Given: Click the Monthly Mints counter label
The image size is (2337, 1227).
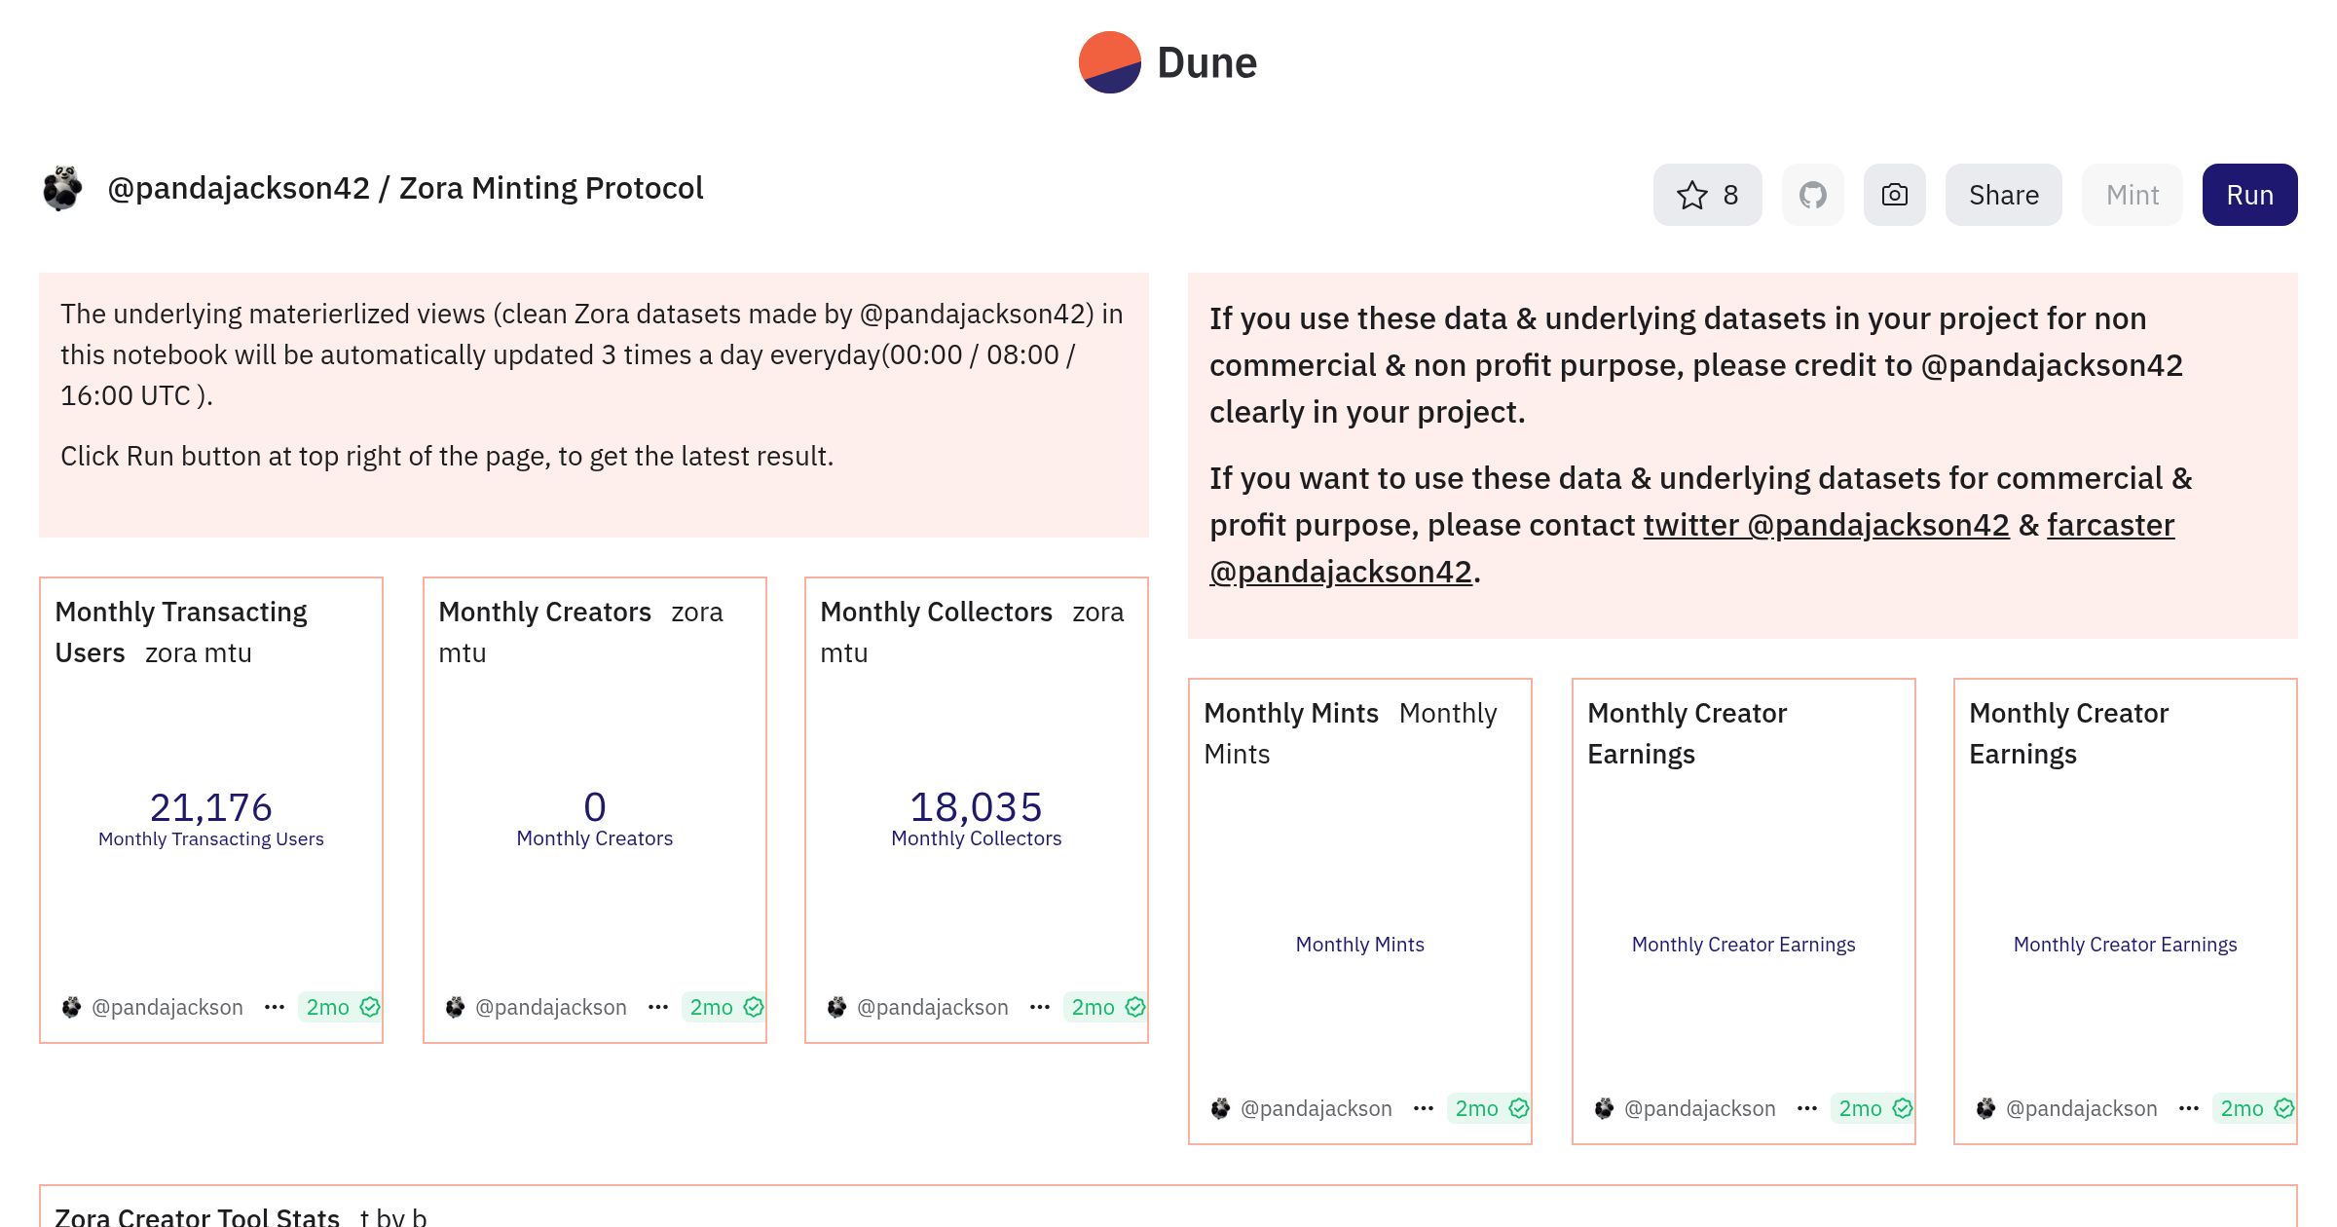Looking at the screenshot, I should pyautogui.click(x=1359, y=945).
